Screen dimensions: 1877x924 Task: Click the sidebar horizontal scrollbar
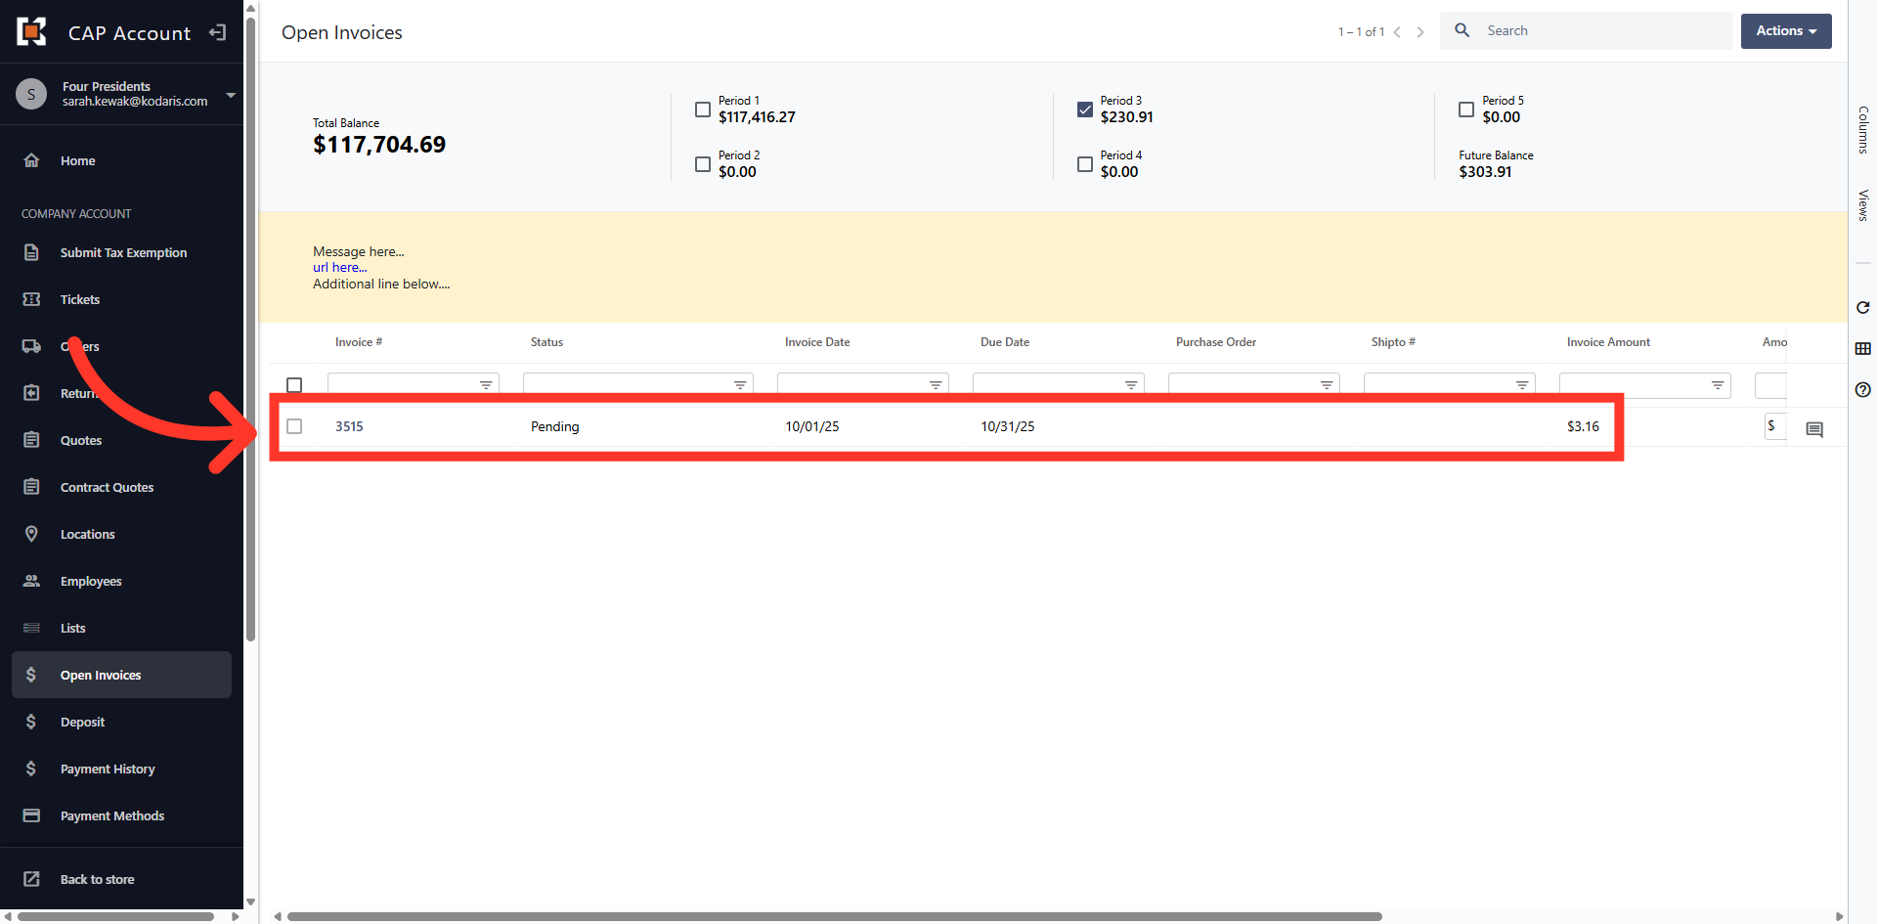click(115, 916)
